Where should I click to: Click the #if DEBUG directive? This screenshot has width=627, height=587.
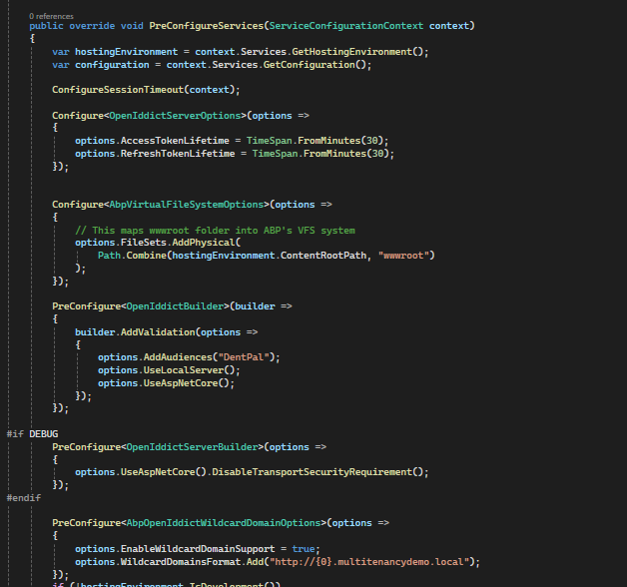[32, 434]
